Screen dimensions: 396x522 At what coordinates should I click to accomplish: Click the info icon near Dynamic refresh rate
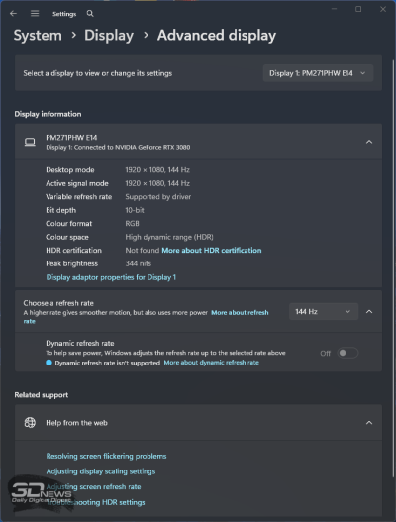coord(49,363)
